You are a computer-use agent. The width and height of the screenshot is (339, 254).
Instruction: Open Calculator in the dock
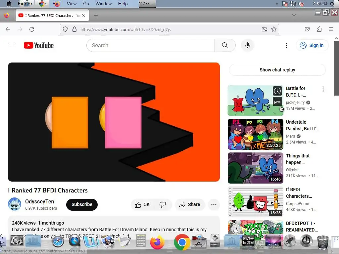[x=141, y=240]
